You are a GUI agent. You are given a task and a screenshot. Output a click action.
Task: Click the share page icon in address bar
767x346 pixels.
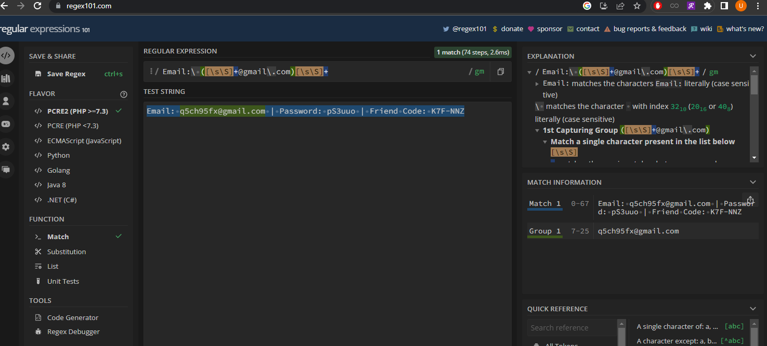(620, 6)
